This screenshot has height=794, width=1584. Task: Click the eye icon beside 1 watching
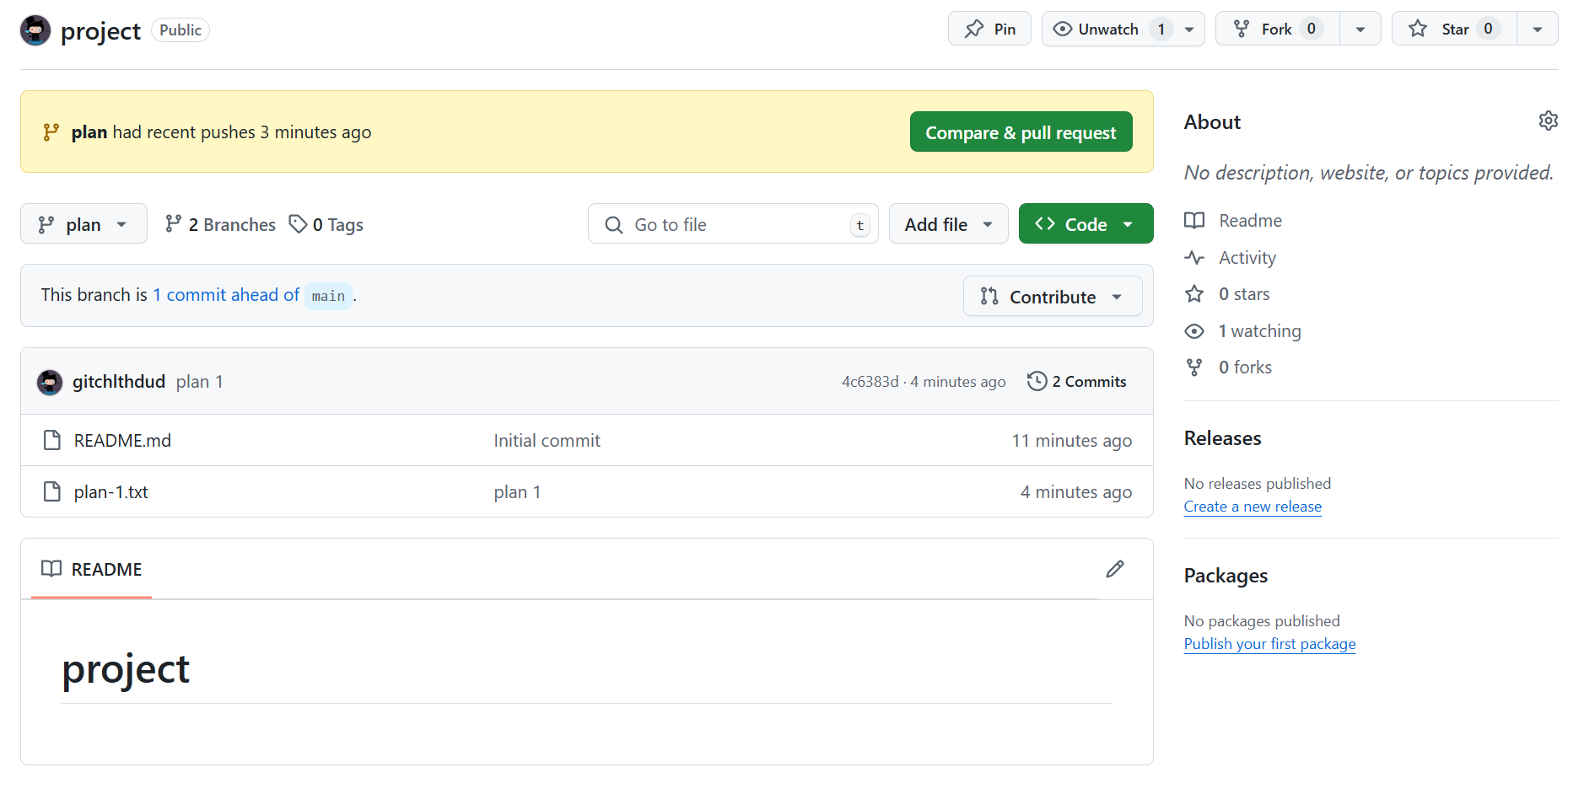[1194, 331]
